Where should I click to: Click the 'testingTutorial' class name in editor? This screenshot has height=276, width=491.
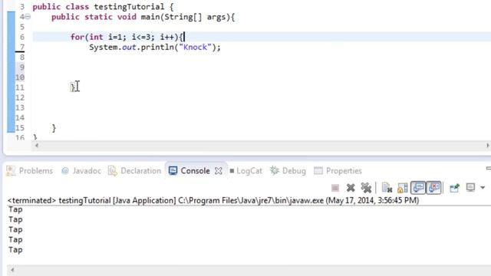pos(129,7)
